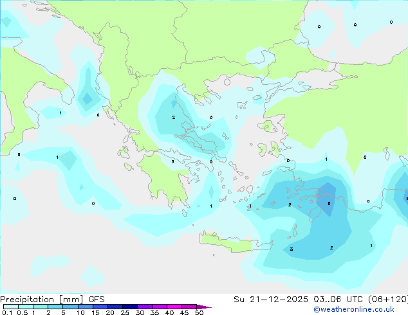Click the legend label '25'
This screenshot has height=315, width=408.
coord(125,312)
